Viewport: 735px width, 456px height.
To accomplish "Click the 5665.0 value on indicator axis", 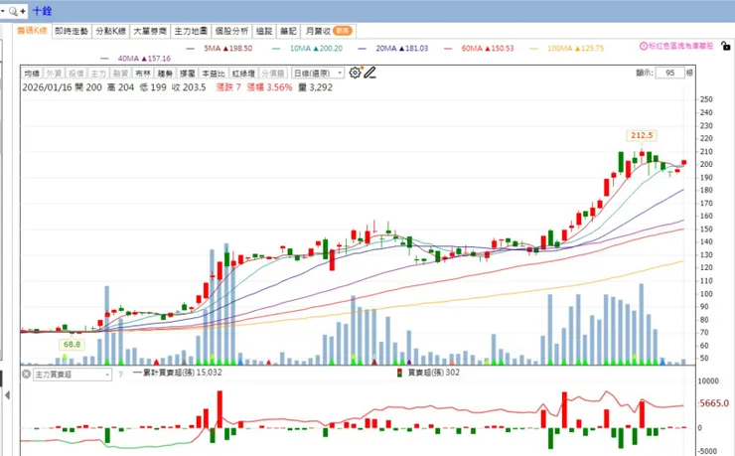I will (714, 403).
